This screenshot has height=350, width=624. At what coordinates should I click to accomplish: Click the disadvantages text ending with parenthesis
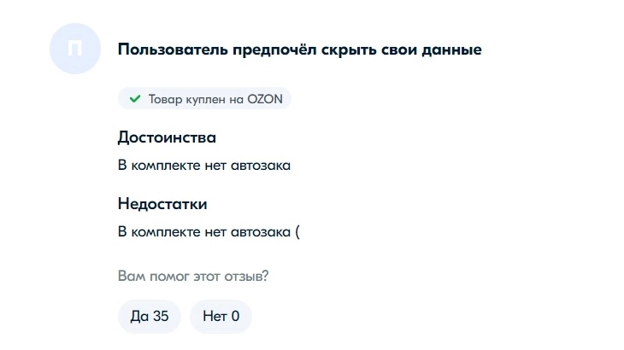(209, 231)
